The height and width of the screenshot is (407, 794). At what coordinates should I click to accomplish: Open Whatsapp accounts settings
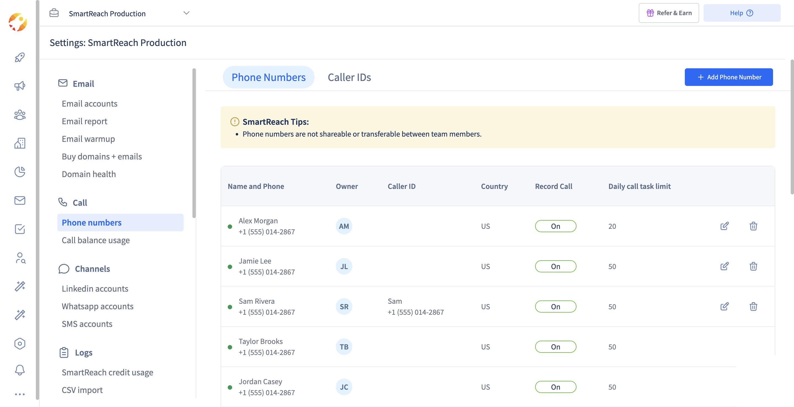(97, 306)
